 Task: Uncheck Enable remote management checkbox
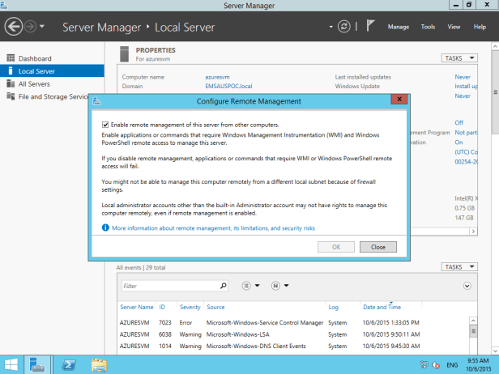[105, 125]
